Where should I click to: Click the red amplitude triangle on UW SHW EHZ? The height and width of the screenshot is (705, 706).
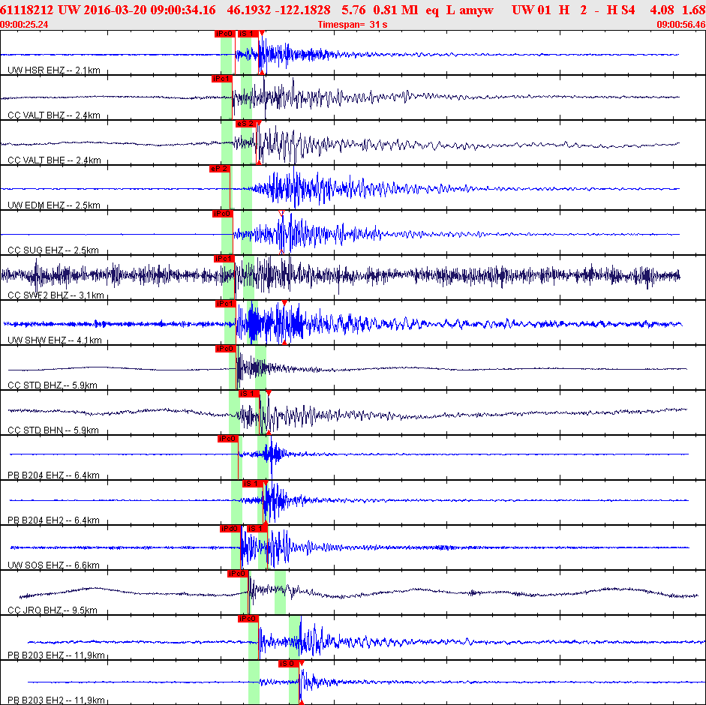point(284,304)
